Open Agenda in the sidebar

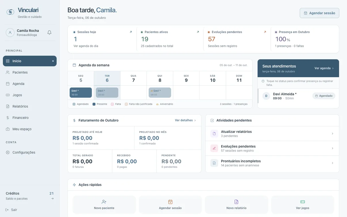30,84
